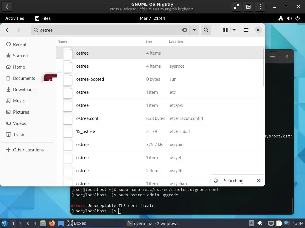
Task: Select 15_ostree file in etc/grub.d
Action: pyautogui.click(x=160, y=132)
